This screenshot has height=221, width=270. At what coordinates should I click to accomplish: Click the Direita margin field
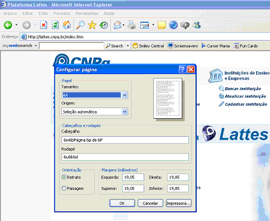pyautogui.click(x=178, y=177)
